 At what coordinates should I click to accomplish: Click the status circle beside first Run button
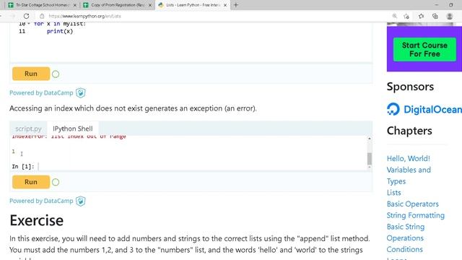pyautogui.click(x=56, y=74)
